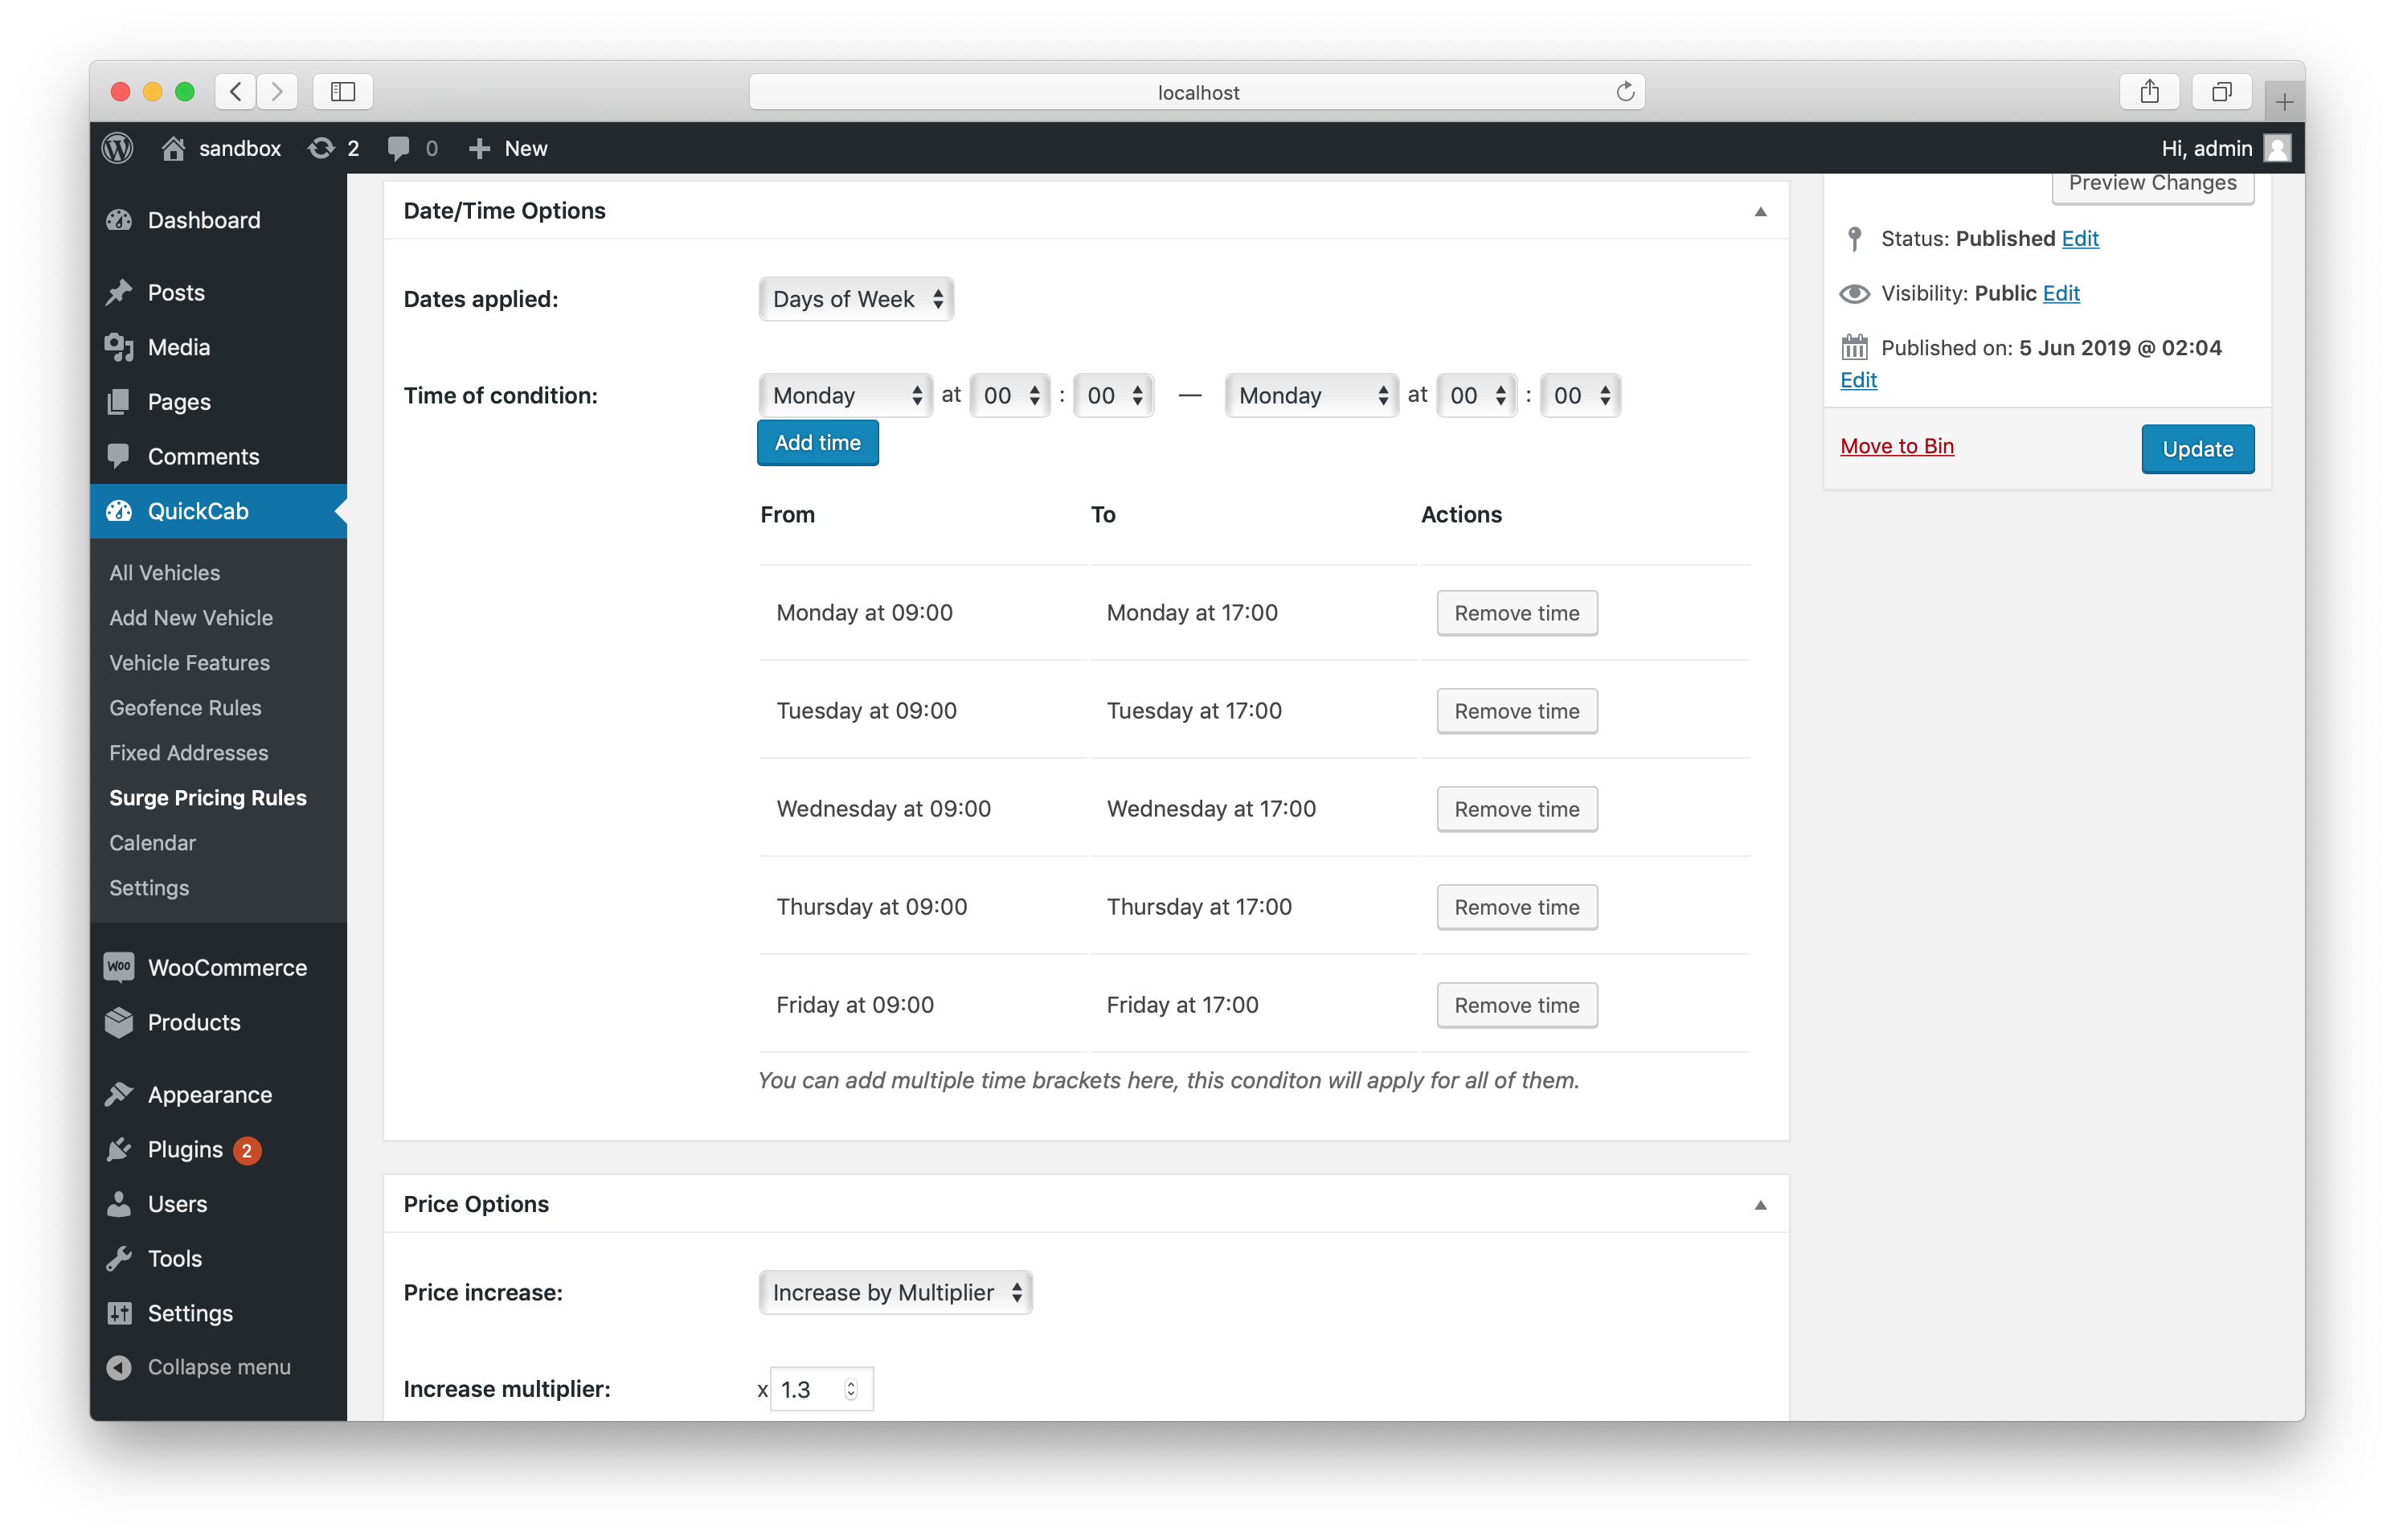Click the WordPress logo icon
The image size is (2395, 1540).
coord(118,148)
